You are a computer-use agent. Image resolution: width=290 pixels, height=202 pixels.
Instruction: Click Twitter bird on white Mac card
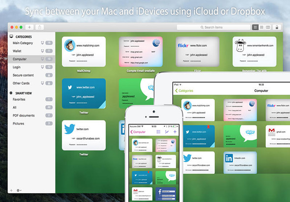point(69,129)
